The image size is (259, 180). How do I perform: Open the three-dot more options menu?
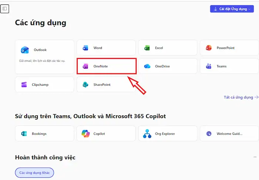coord(255,157)
